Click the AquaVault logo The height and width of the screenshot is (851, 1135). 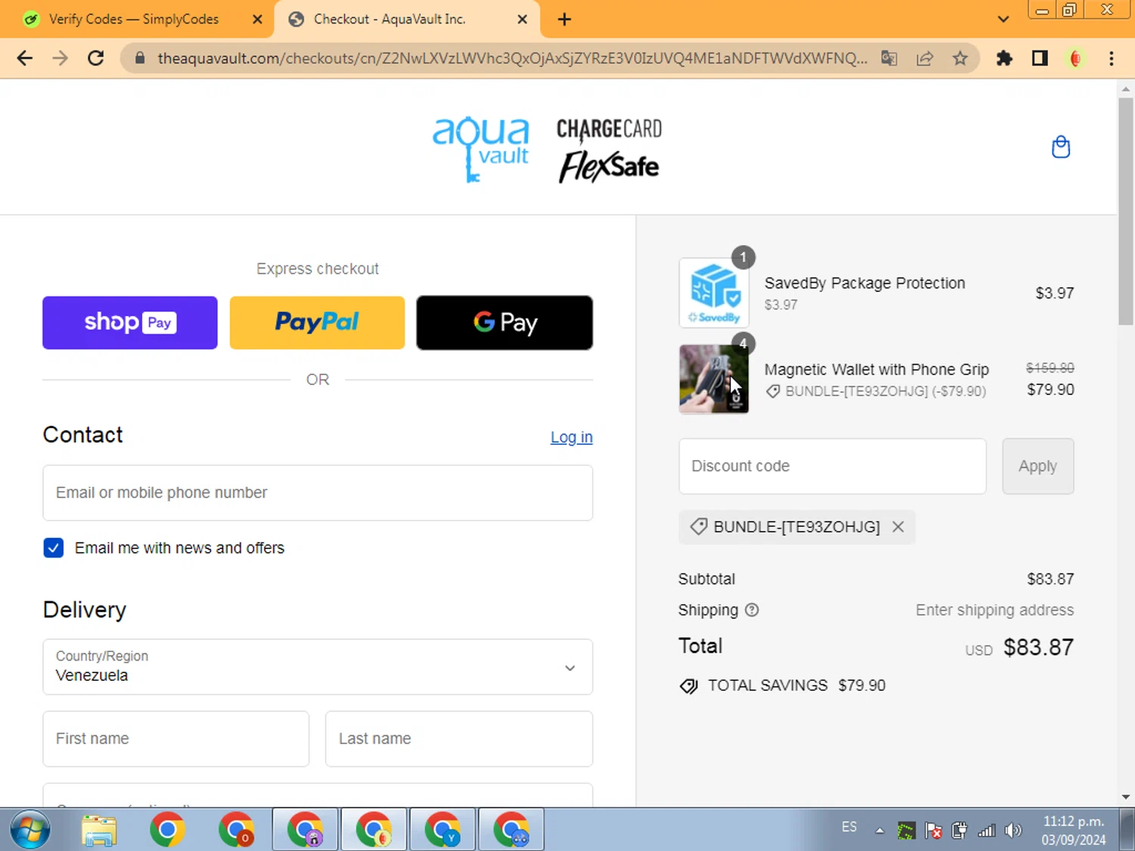[480, 149]
